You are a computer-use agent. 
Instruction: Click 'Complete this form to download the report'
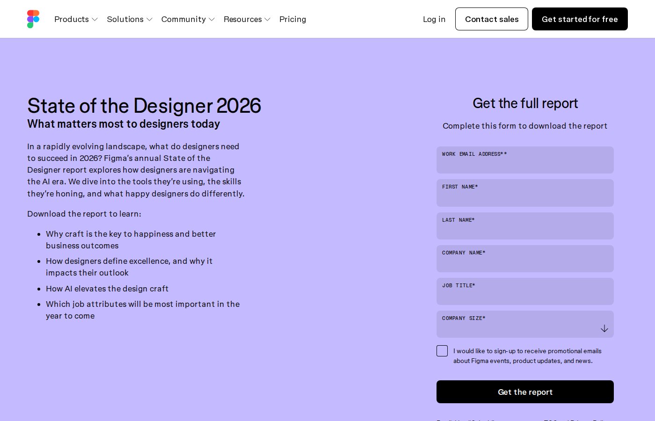click(525, 126)
